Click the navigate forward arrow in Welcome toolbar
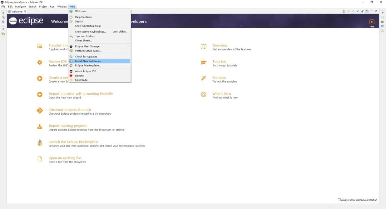The height and width of the screenshot is (209, 386). pyautogui.click(x=353, y=11)
